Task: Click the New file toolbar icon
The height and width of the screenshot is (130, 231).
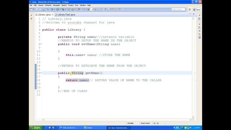Action: [x=31, y=9]
